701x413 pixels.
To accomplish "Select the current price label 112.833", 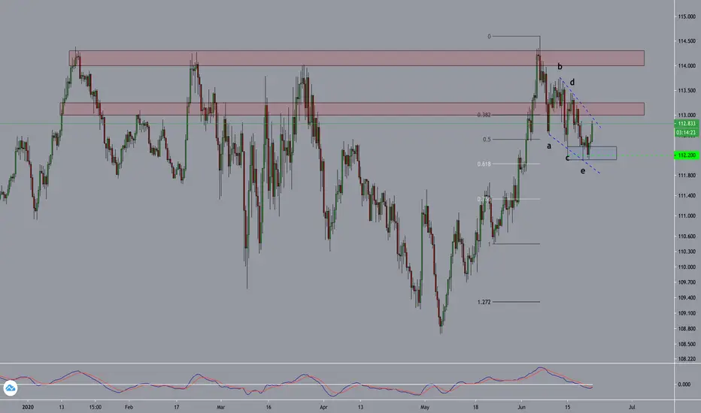I will tap(686, 124).
